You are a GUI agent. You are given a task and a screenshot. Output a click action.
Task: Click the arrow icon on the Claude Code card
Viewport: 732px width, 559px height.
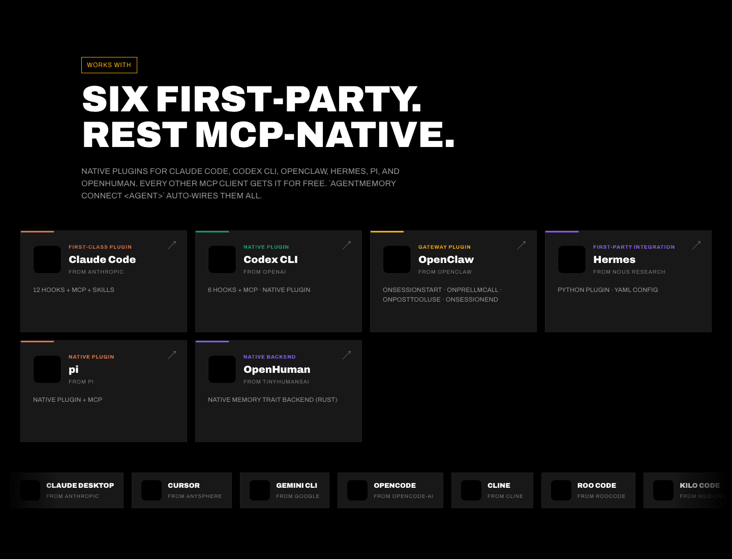point(172,245)
